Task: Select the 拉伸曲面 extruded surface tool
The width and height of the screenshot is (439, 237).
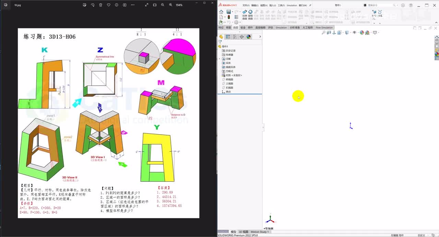Action: pos(245,15)
